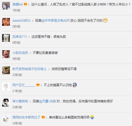Visit username link 海螺bei
Image resolution: width=132 pixels, height=126 pixels.
pos(18,4)
